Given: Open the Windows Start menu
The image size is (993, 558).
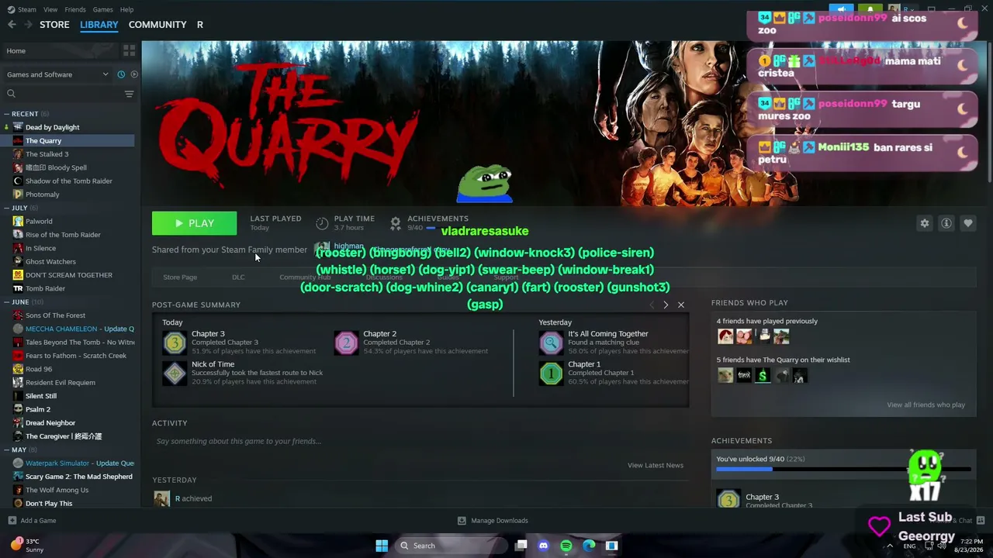Looking at the screenshot, I should pyautogui.click(x=382, y=546).
